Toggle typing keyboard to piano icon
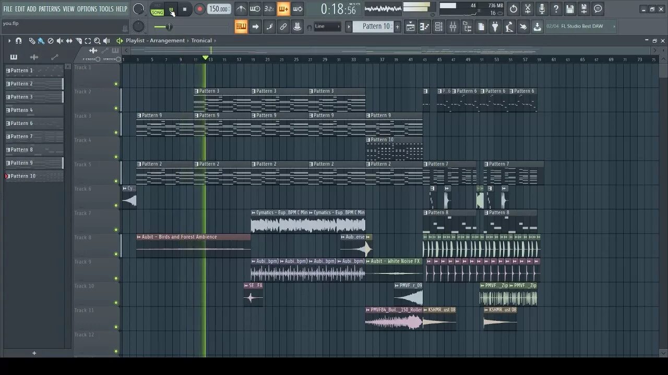Viewport: 668px width, 375px height. click(241, 27)
